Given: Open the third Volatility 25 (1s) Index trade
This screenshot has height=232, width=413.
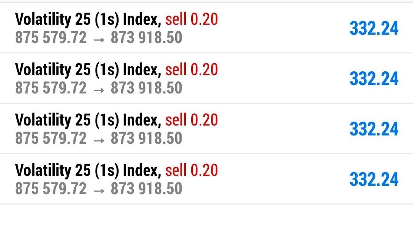Looking at the screenshot, I should tap(206, 129).
